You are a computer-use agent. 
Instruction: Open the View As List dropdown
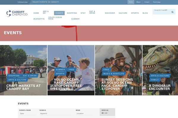click(x=107, y=112)
